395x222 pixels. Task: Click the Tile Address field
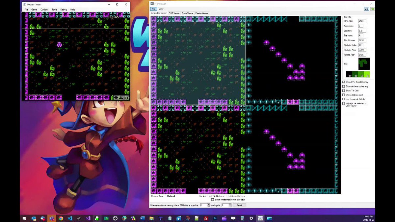pyautogui.click(x=362, y=40)
